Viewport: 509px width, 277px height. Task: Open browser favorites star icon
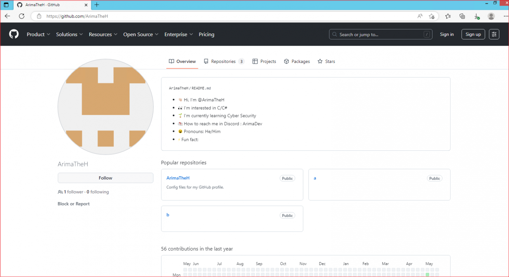coord(448,16)
